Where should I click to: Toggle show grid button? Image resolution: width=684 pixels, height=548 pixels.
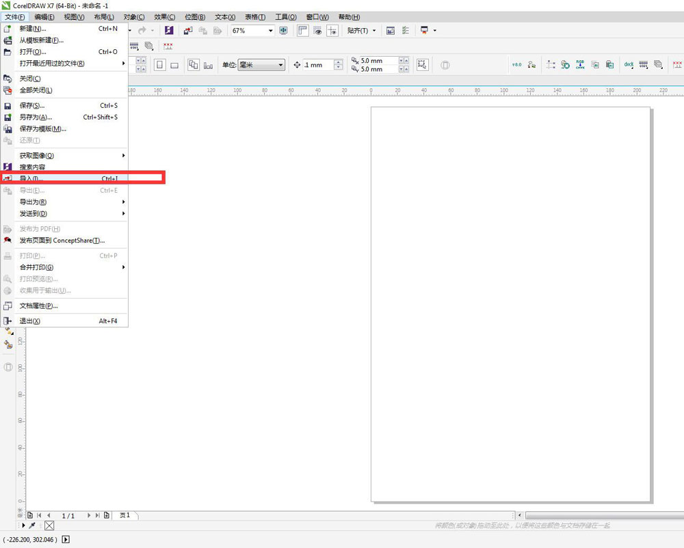click(317, 31)
